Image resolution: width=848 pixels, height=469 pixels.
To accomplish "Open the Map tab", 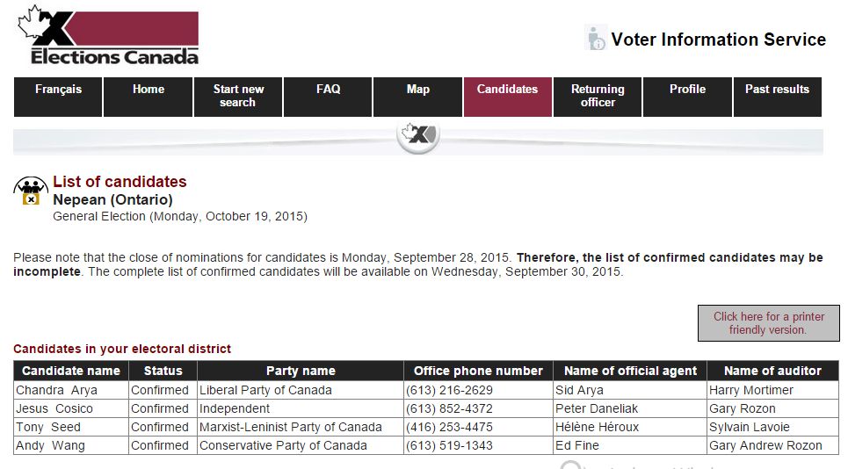I will pos(417,97).
